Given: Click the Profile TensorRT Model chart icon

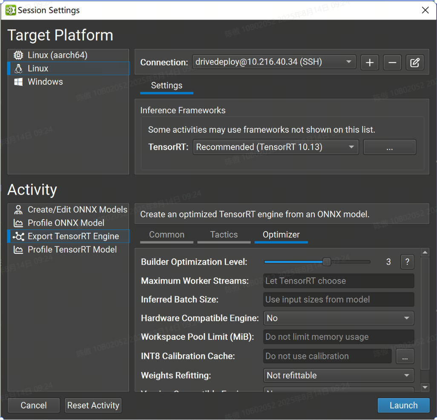Looking at the screenshot, I should [18, 250].
